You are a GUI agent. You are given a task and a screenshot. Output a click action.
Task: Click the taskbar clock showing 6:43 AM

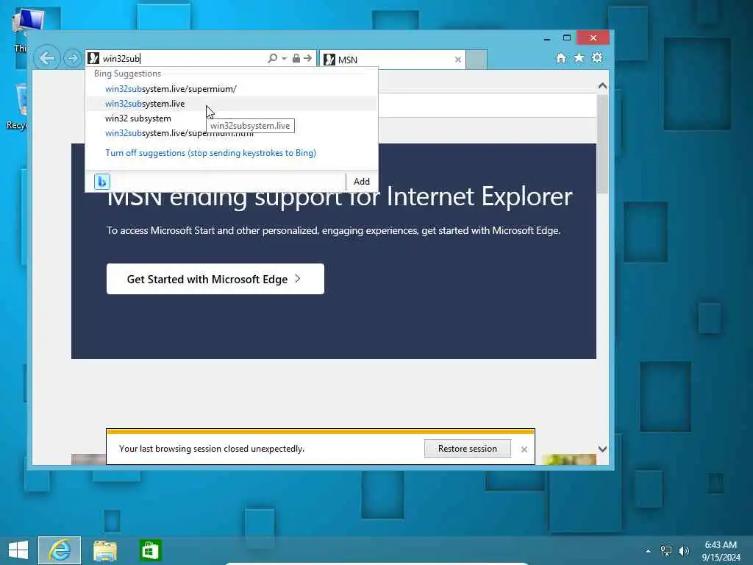point(721,551)
